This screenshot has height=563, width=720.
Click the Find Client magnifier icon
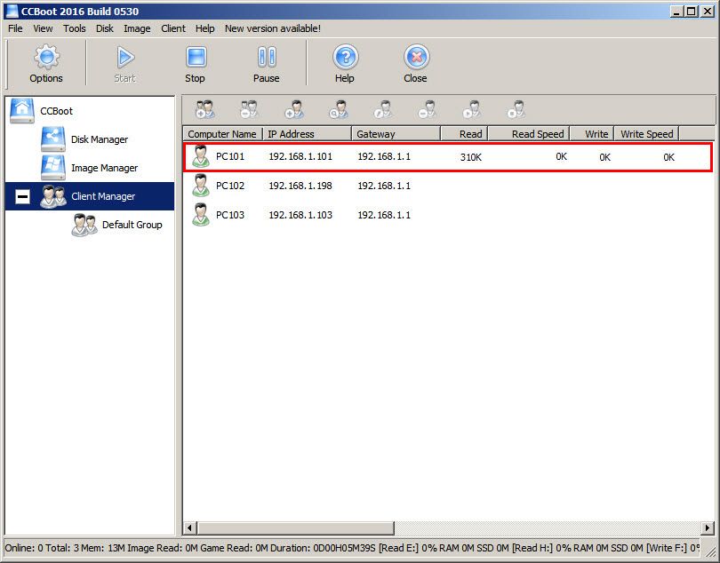[339, 110]
